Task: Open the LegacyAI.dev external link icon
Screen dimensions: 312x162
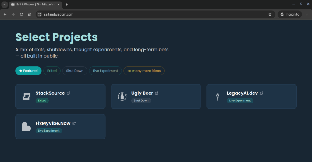Action: pyautogui.click(x=261, y=93)
